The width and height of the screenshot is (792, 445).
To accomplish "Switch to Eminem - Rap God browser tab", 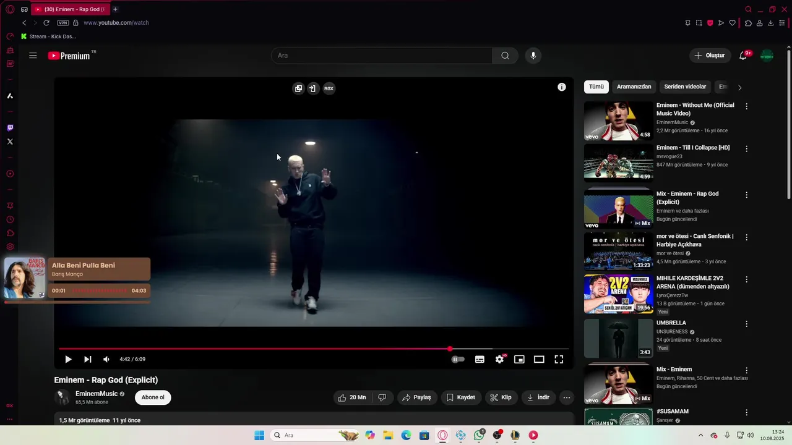I will click(70, 9).
